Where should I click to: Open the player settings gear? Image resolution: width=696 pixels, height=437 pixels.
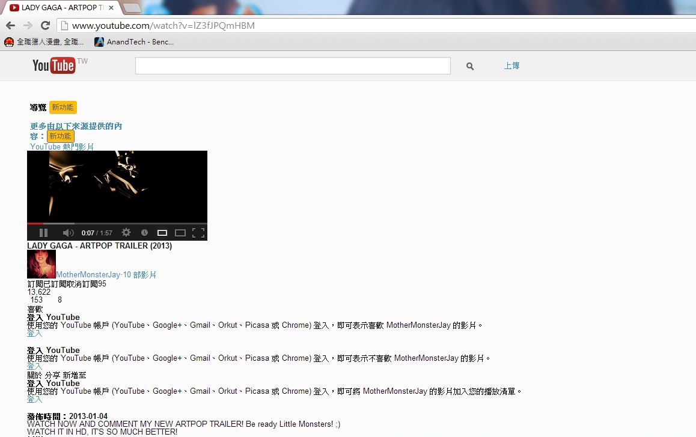[126, 232]
